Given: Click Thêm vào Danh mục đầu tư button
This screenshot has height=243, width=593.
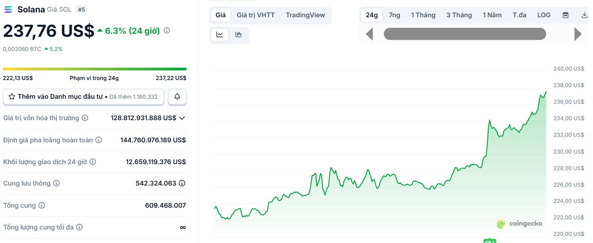Looking at the screenshot, I should pos(83,97).
